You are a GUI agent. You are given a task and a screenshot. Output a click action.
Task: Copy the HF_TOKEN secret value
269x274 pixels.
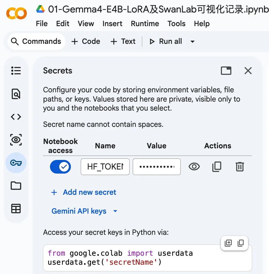[217, 167]
